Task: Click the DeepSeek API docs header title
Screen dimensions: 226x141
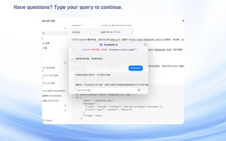Action: tap(48, 21)
